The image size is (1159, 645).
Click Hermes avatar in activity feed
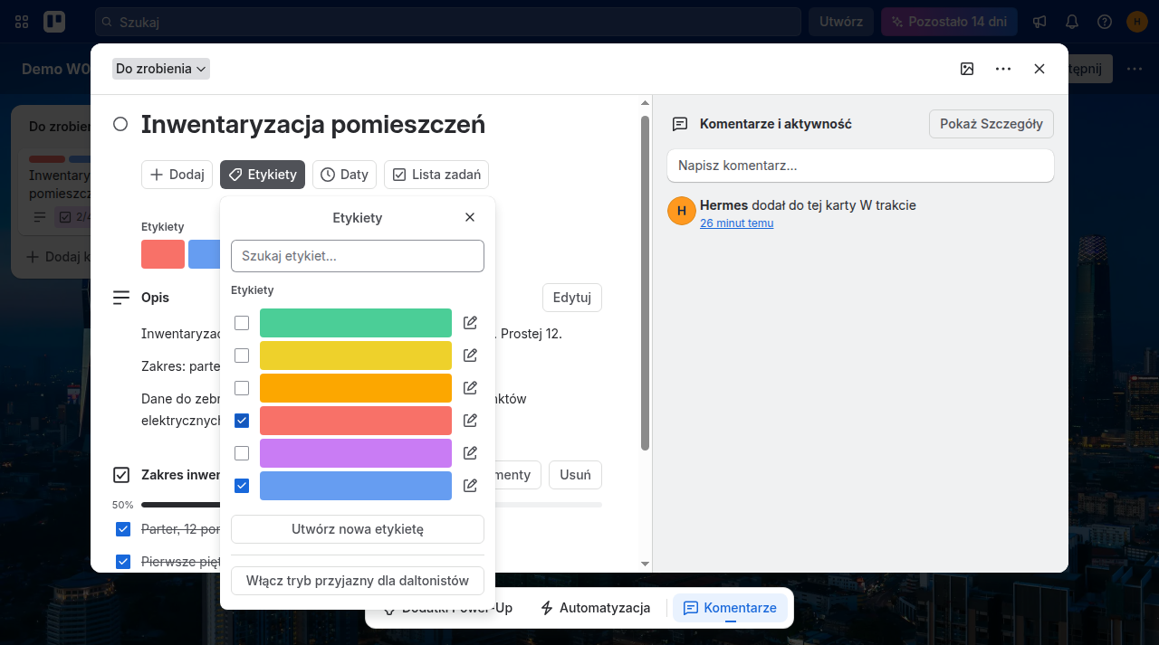click(682, 211)
